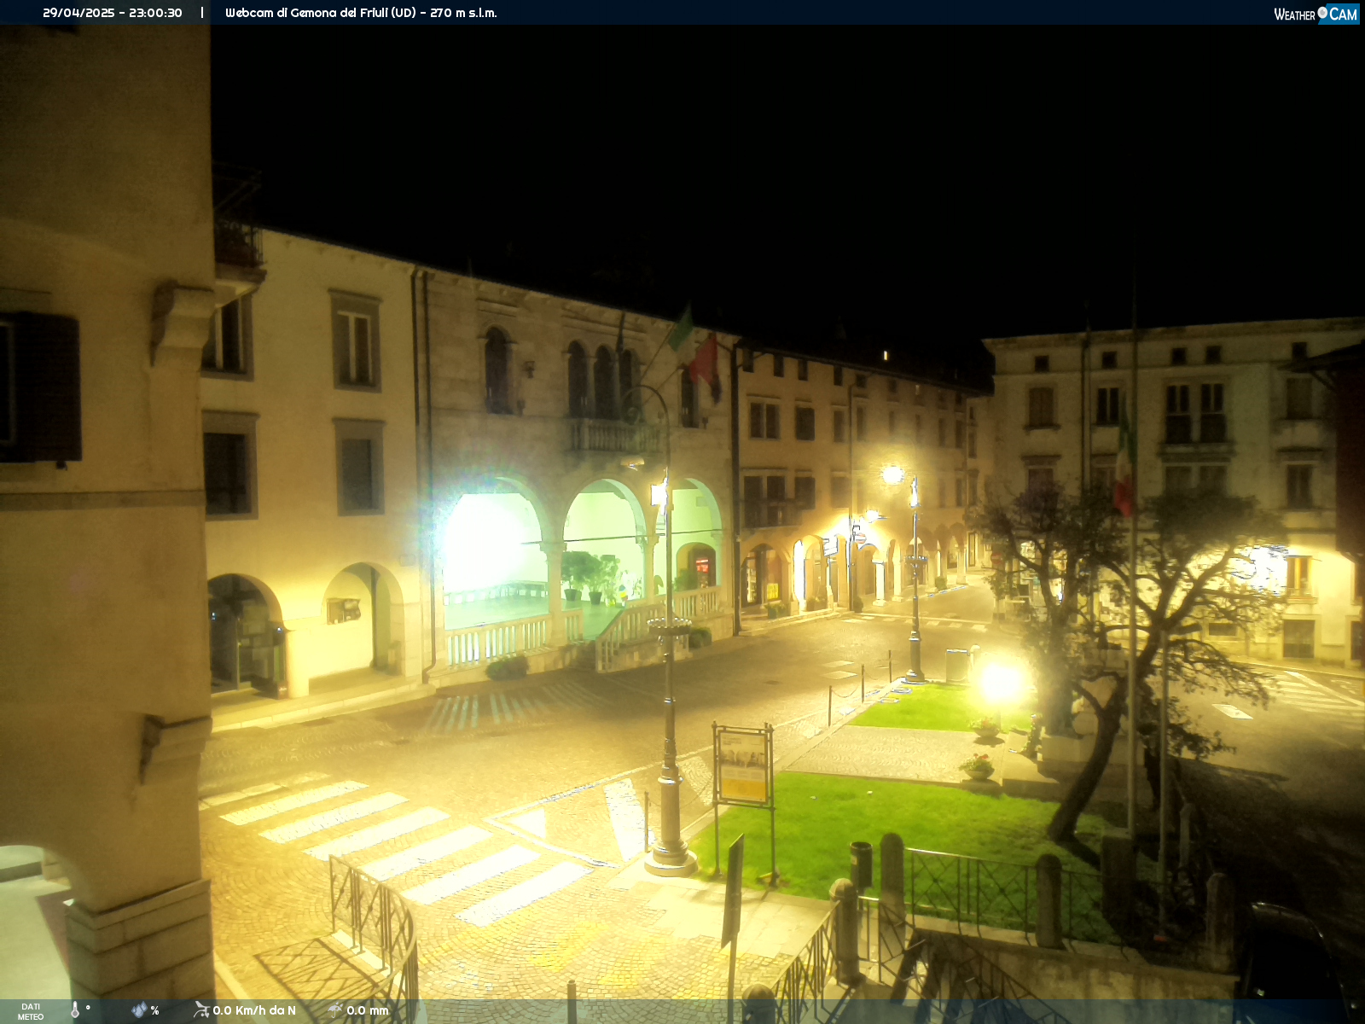Click the thermometer temperature icon

[75, 1010]
